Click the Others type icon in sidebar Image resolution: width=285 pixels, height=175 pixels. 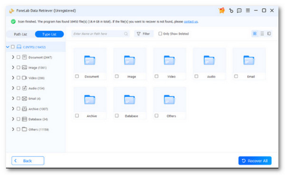24,129
